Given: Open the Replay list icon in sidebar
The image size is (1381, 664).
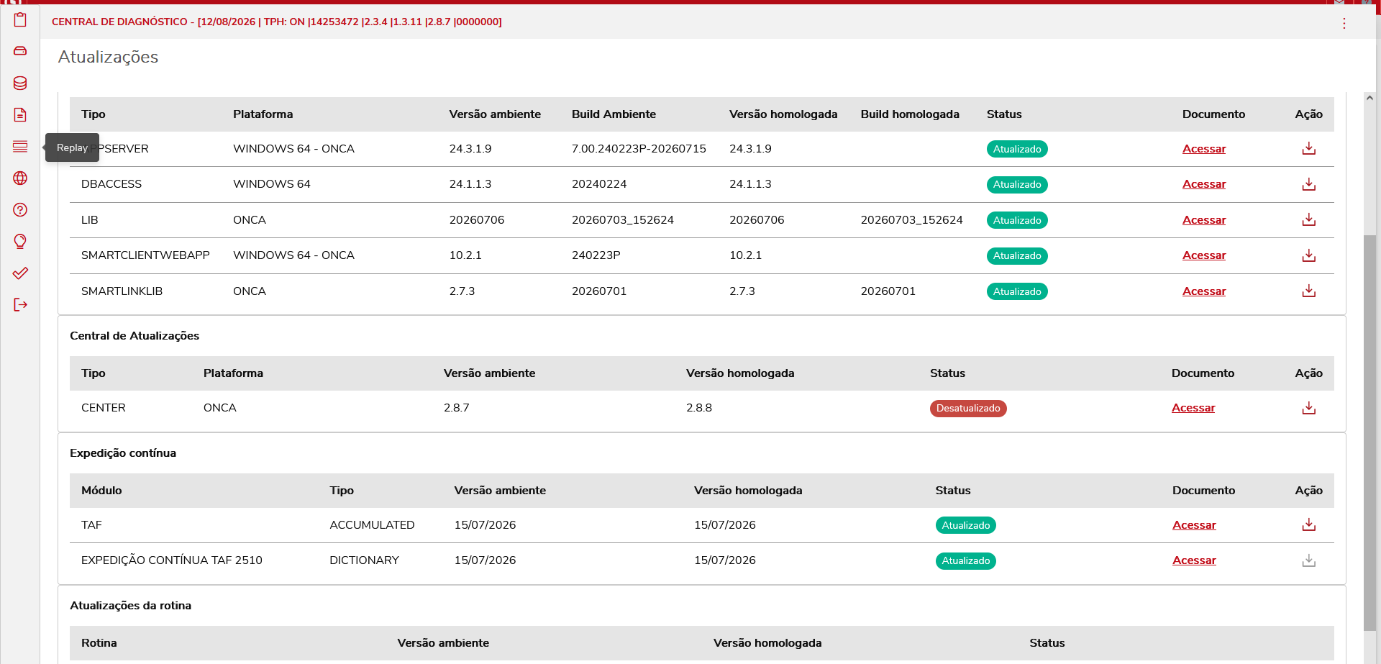Looking at the screenshot, I should (x=20, y=146).
